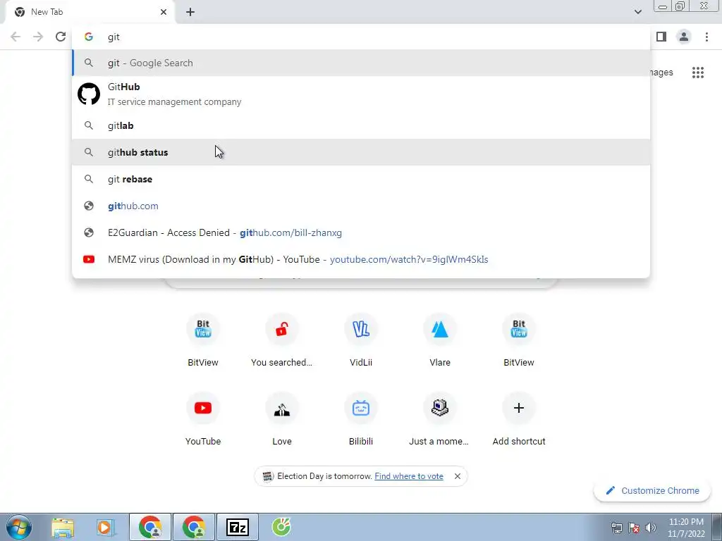Toggle the side panel icon
The height and width of the screenshot is (541, 722).
pos(661,37)
